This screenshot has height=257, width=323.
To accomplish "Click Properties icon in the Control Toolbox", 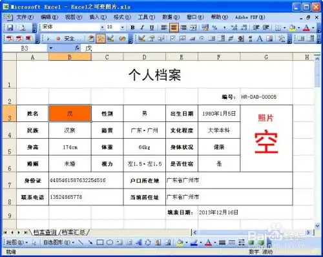I will pyautogui.click(x=151, y=39).
